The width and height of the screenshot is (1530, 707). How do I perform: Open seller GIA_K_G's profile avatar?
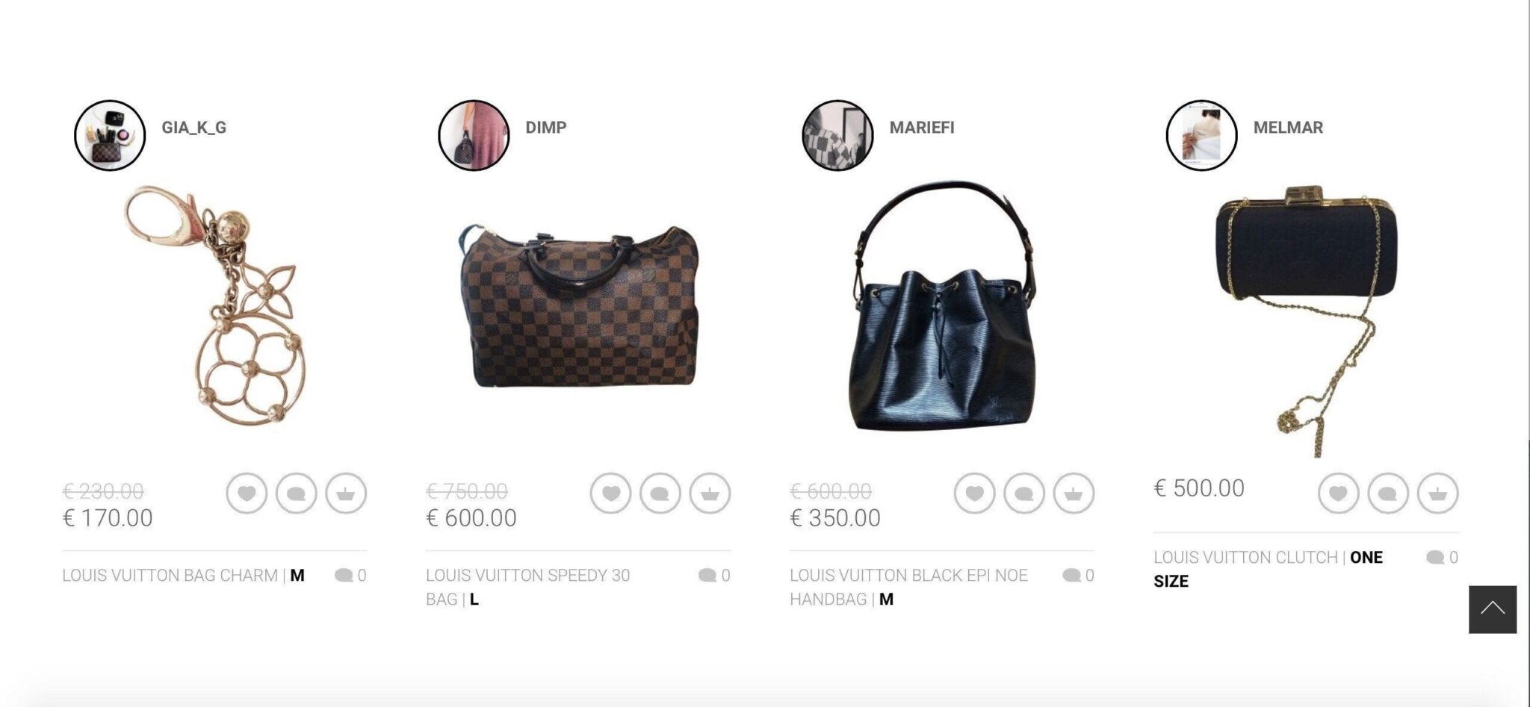pyautogui.click(x=110, y=135)
